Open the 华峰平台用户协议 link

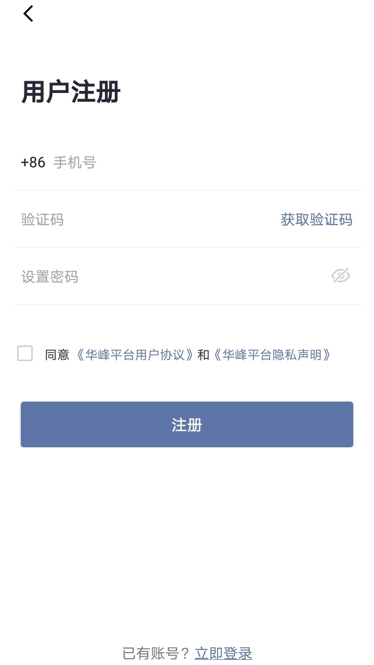[x=136, y=355]
